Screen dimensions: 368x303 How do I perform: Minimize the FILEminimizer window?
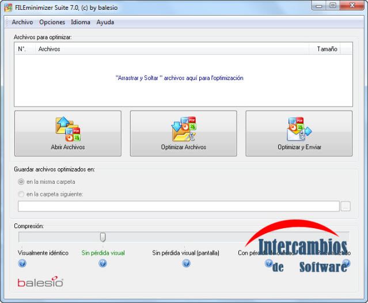click(x=318, y=6)
